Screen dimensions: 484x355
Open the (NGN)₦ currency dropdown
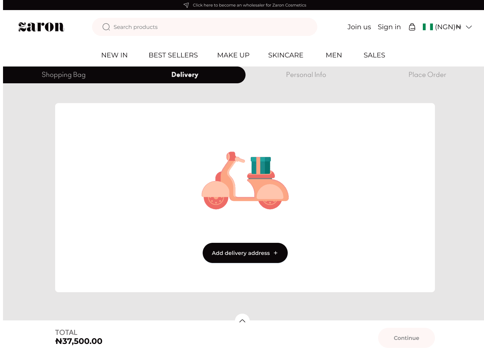[448, 27]
